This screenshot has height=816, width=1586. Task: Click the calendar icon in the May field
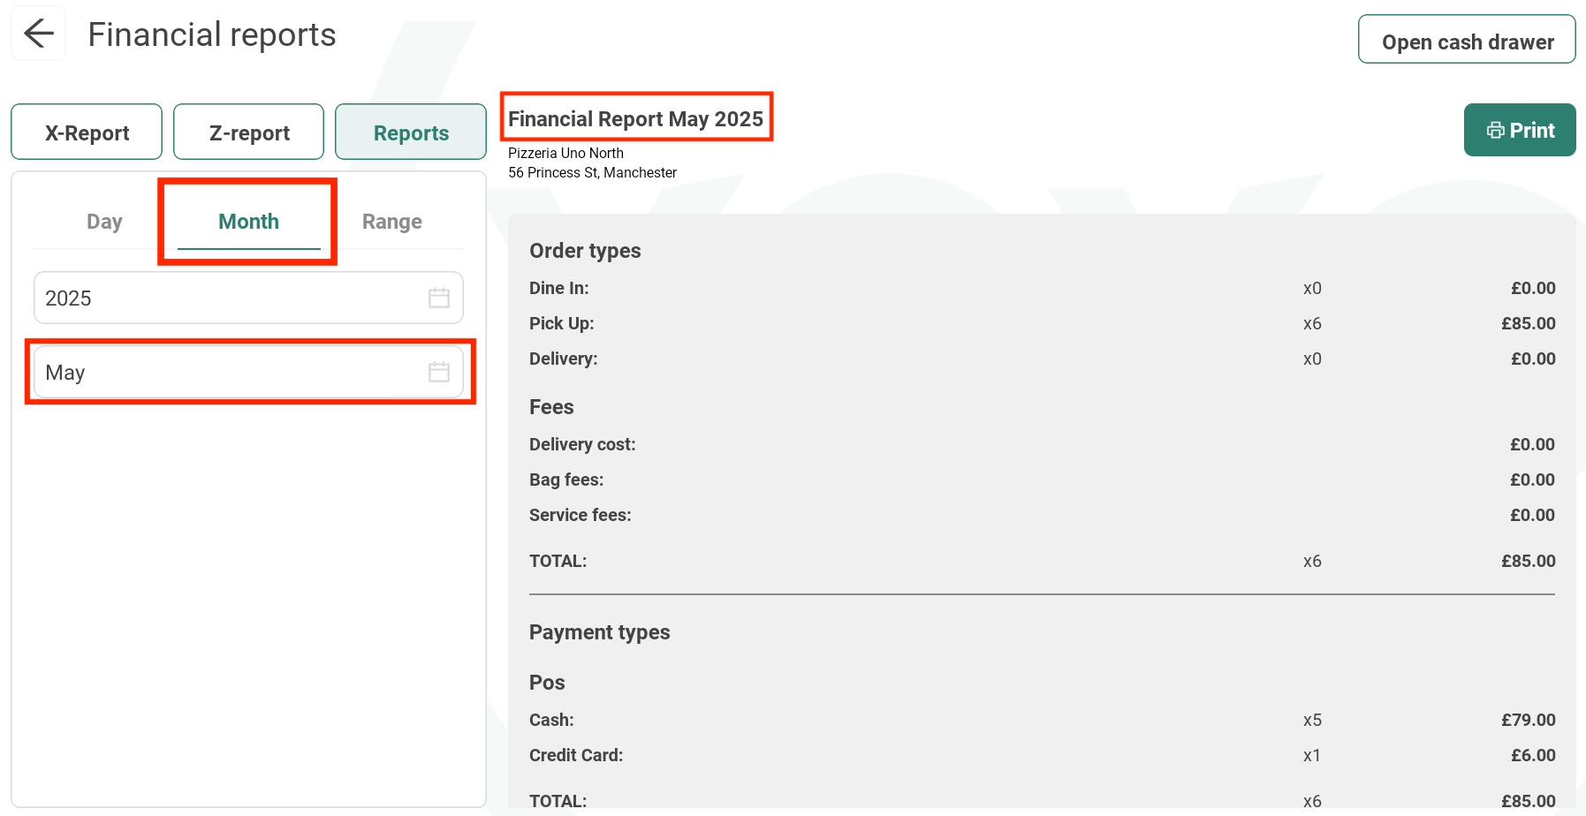(x=438, y=373)
